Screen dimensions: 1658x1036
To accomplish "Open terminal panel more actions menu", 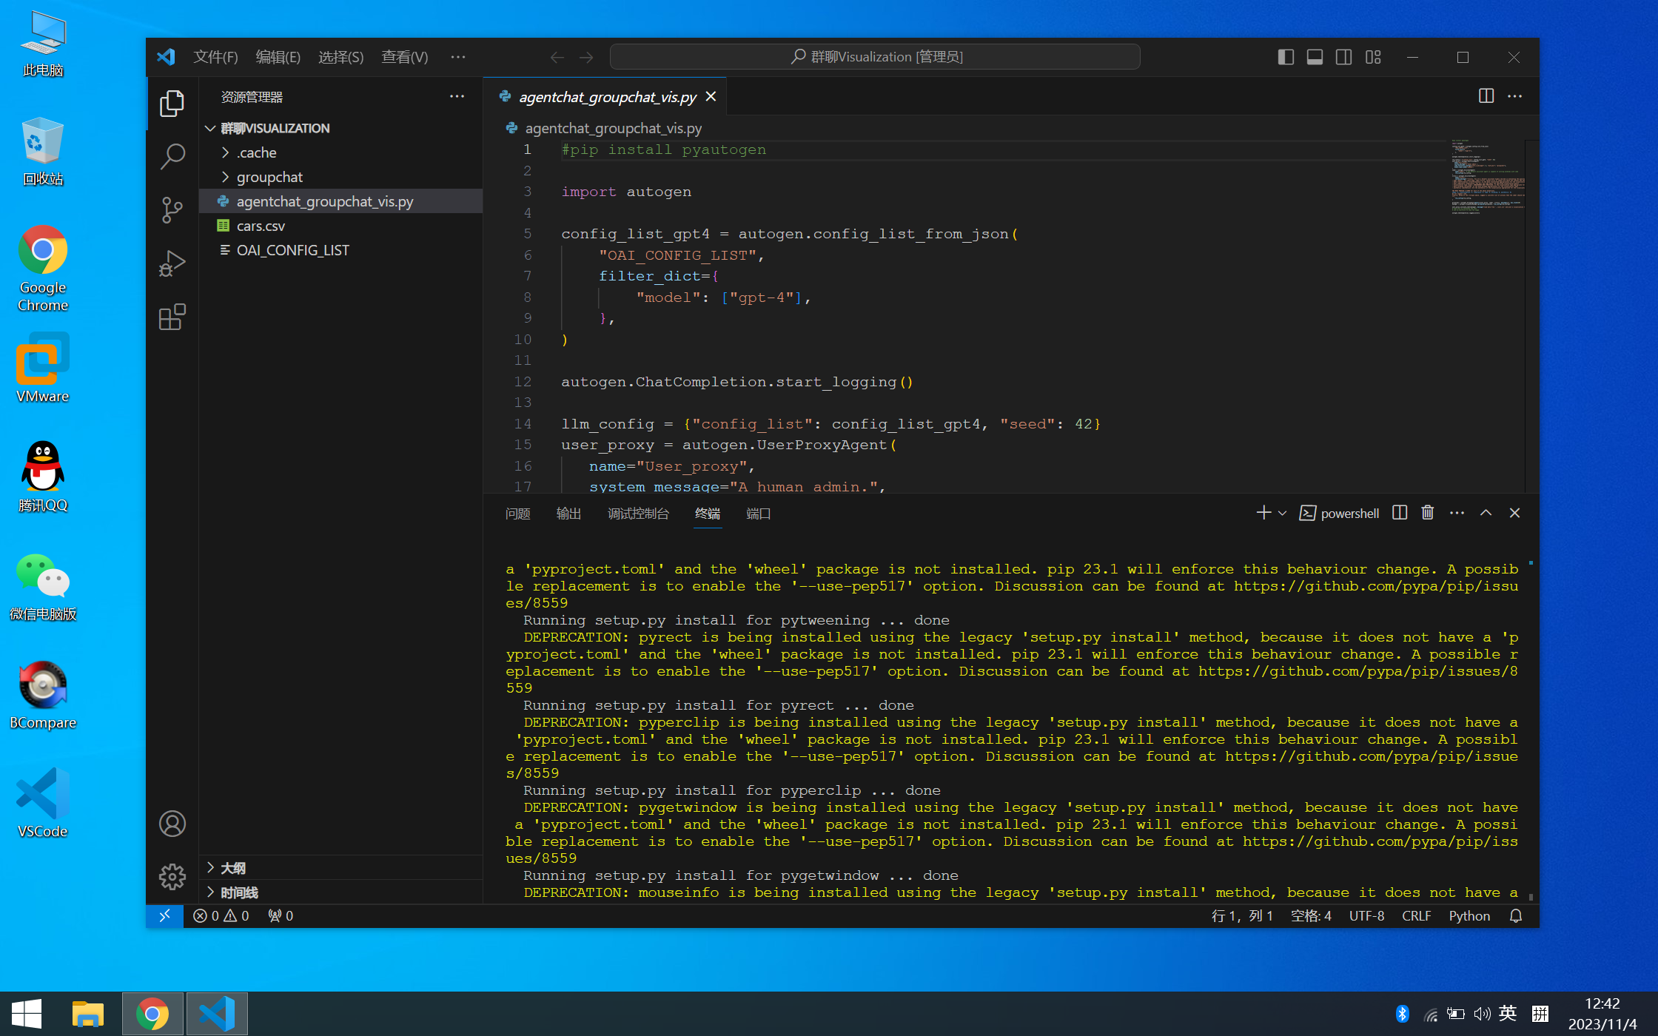I will [x=1457, y=513].
